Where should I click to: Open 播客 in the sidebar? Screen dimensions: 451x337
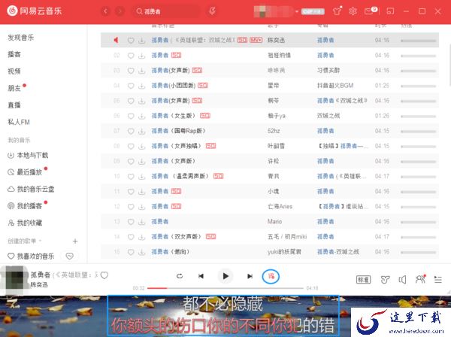[14, 54]
